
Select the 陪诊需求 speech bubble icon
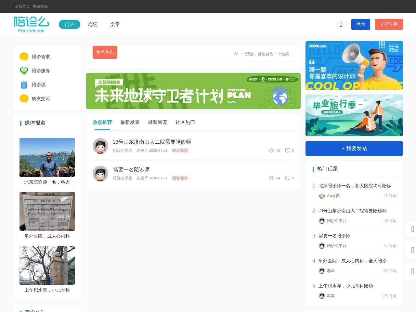coord(24,56)
